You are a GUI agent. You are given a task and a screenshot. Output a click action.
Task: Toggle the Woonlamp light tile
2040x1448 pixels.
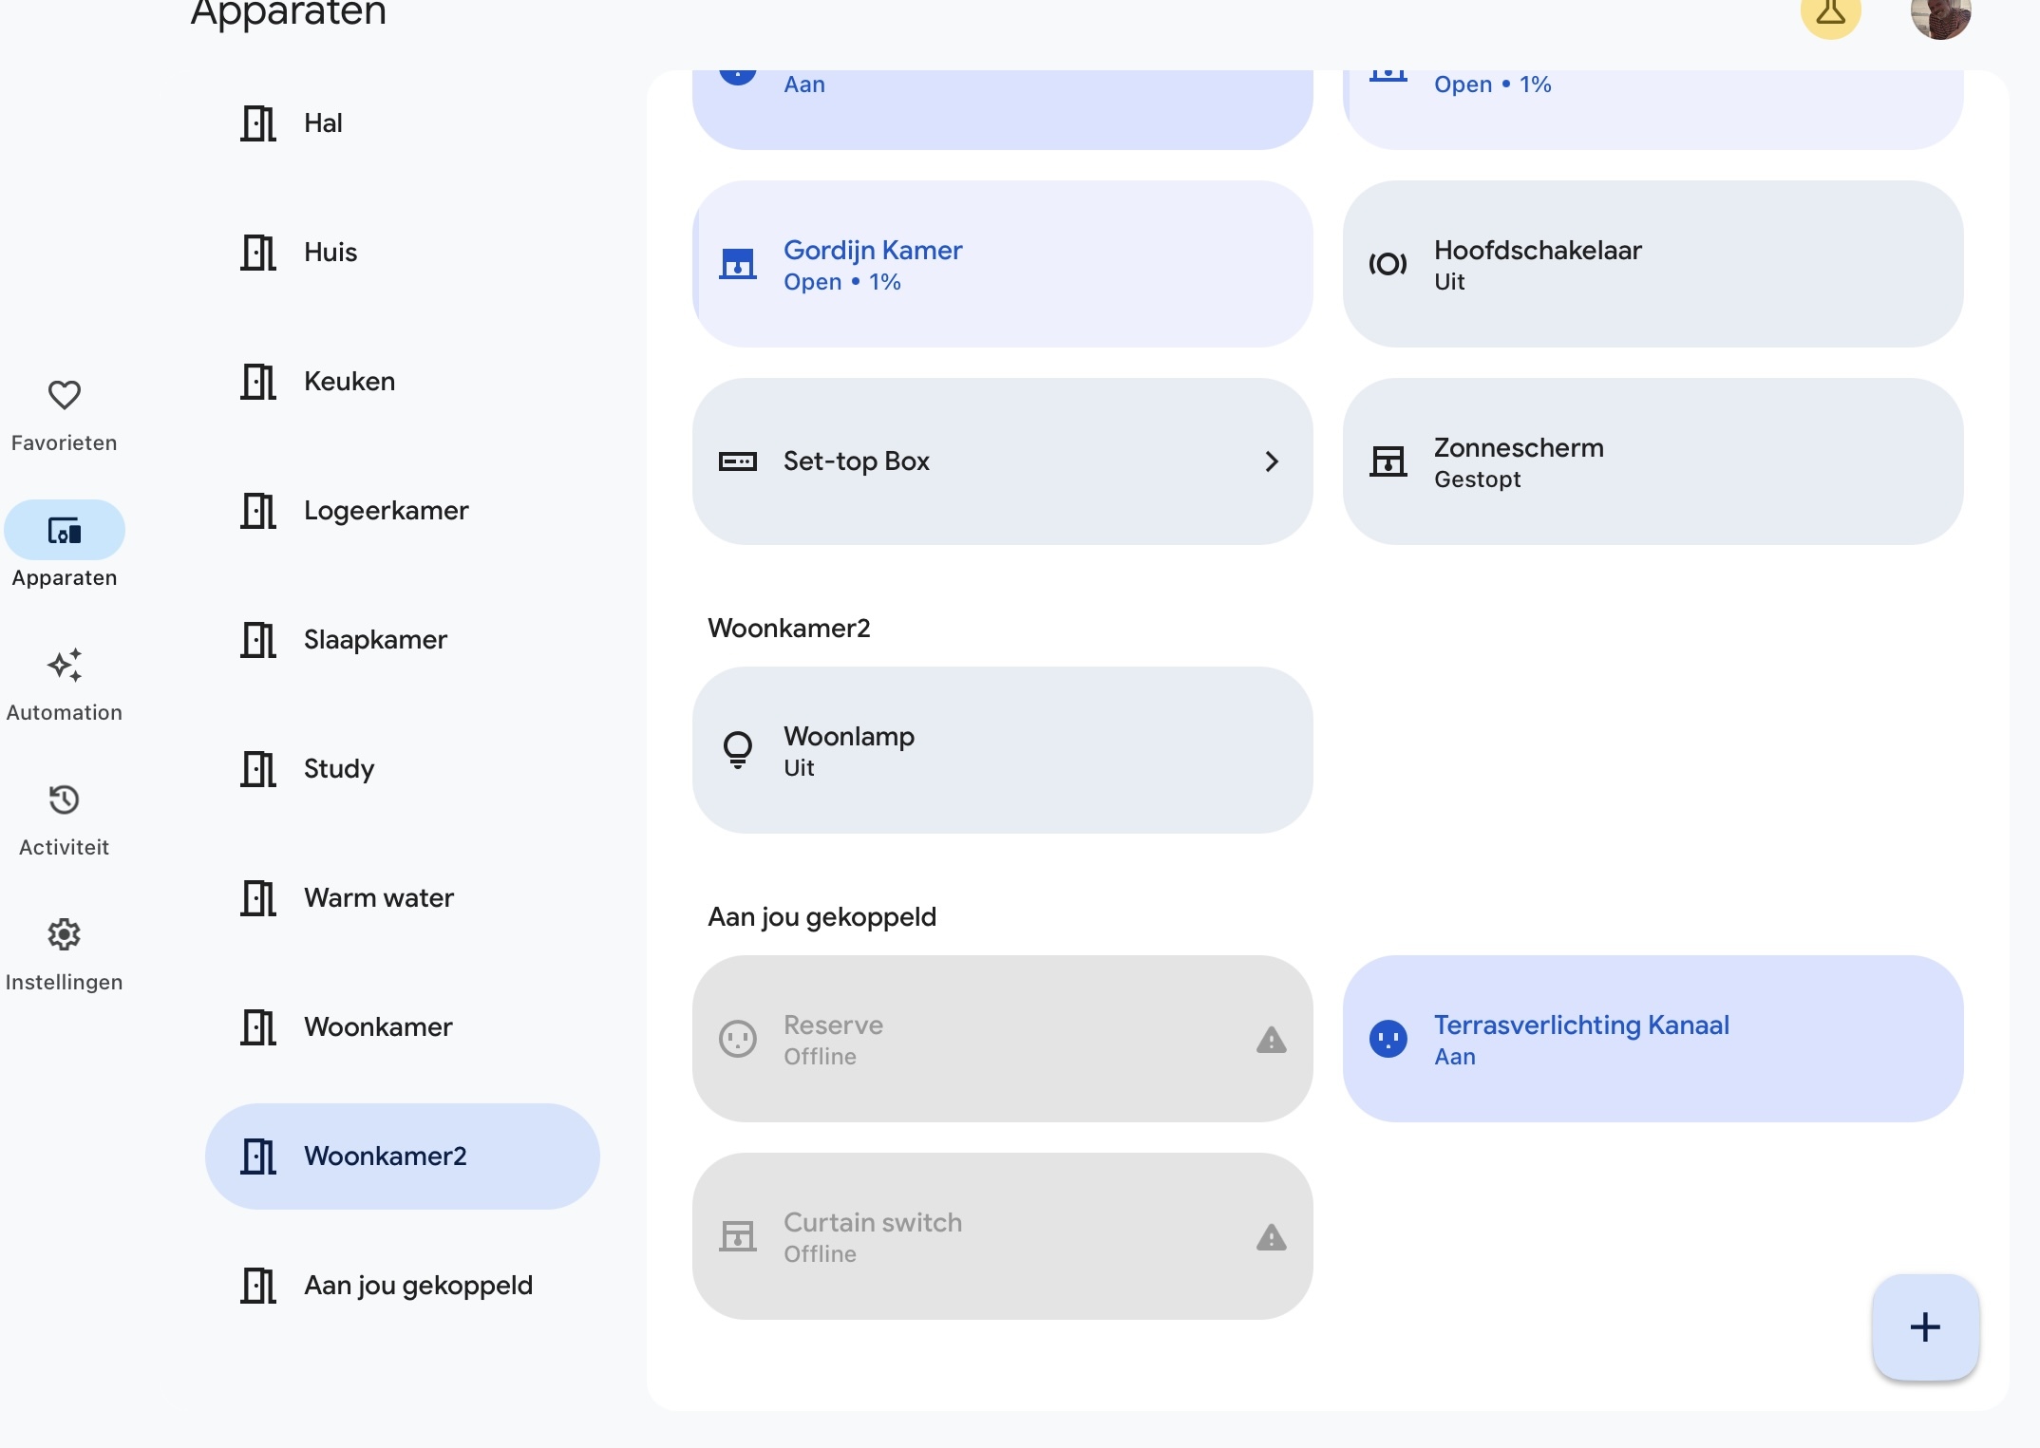point(1002,750)
